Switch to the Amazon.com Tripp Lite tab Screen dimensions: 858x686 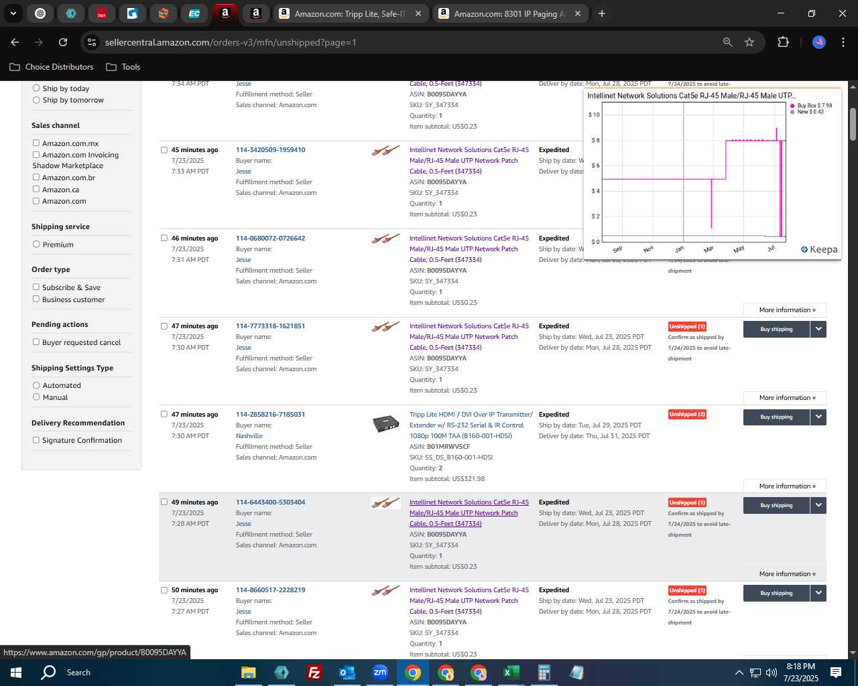click(x=351, y=13)
